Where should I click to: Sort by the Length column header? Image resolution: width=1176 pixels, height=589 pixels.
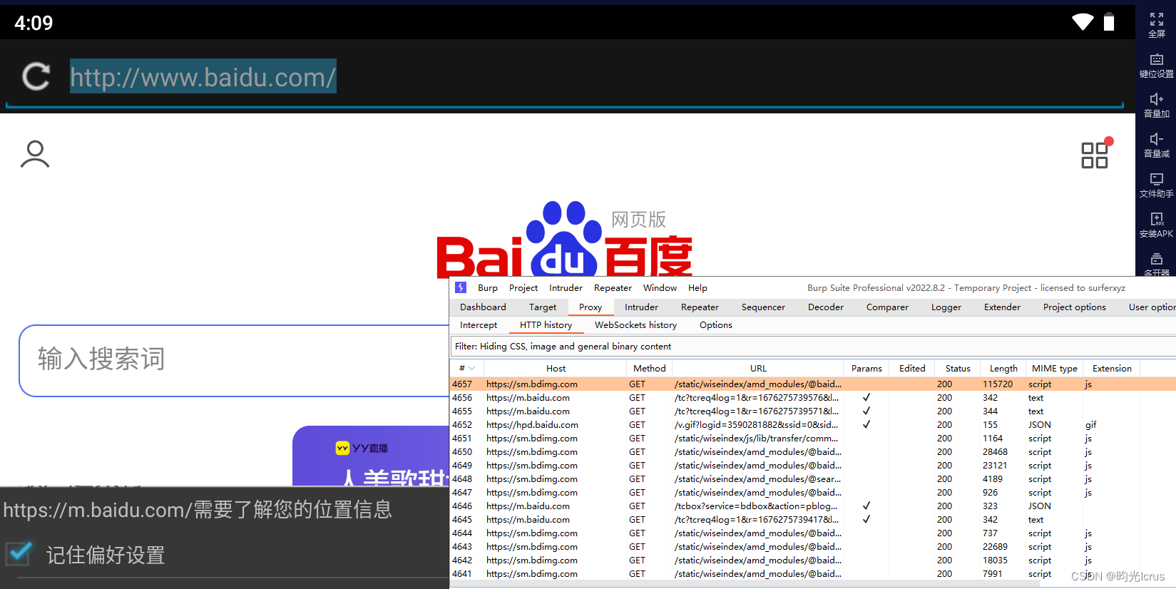pyautogui.click(x=1003, y=369)
